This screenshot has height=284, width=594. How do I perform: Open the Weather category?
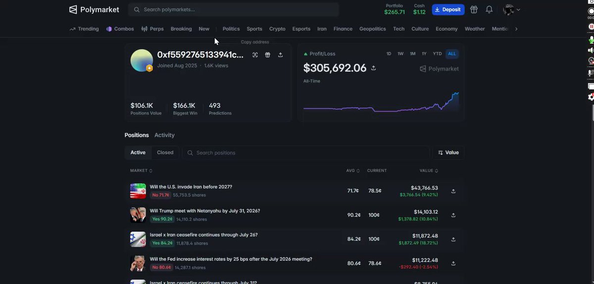pyautogui.click(x=475, y=29)
